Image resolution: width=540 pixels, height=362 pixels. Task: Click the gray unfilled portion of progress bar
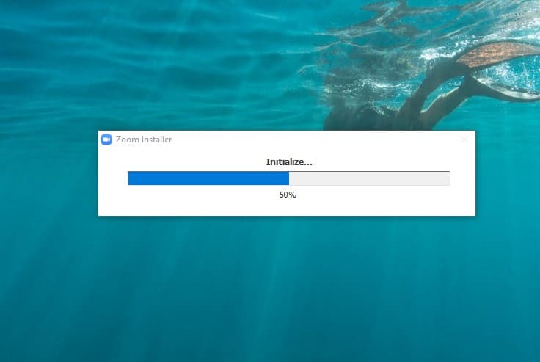(x=369, y=178)
